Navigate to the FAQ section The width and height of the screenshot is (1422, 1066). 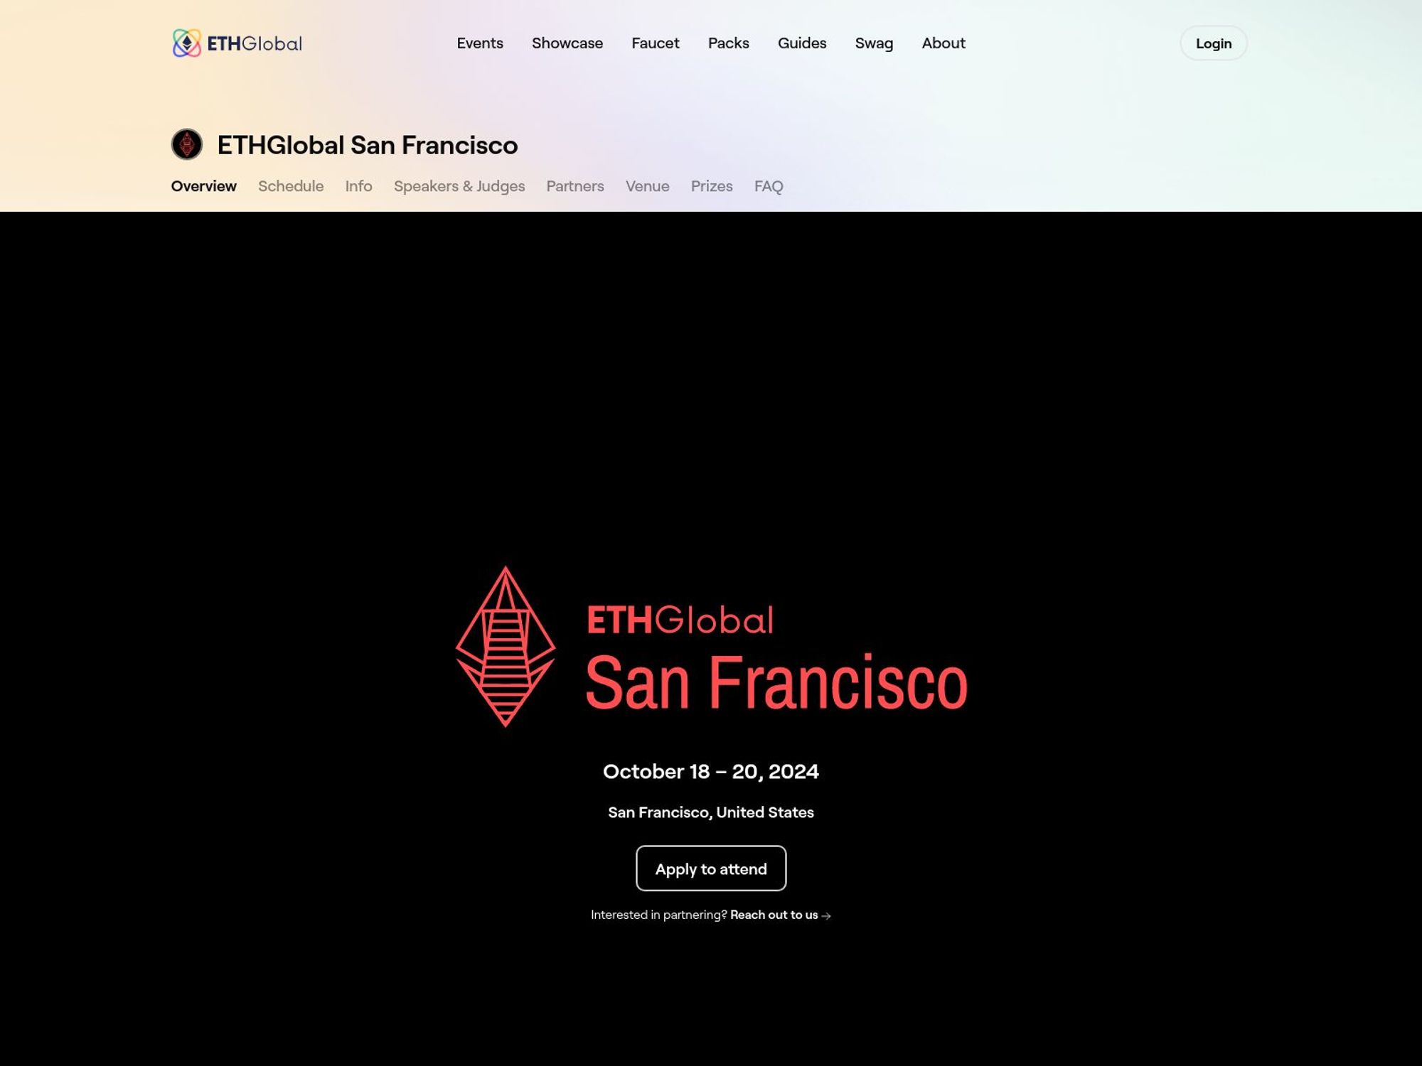(x=768, y=186)
